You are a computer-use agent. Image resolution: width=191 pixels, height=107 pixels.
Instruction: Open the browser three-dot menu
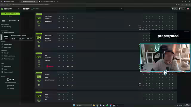(189, 5)
